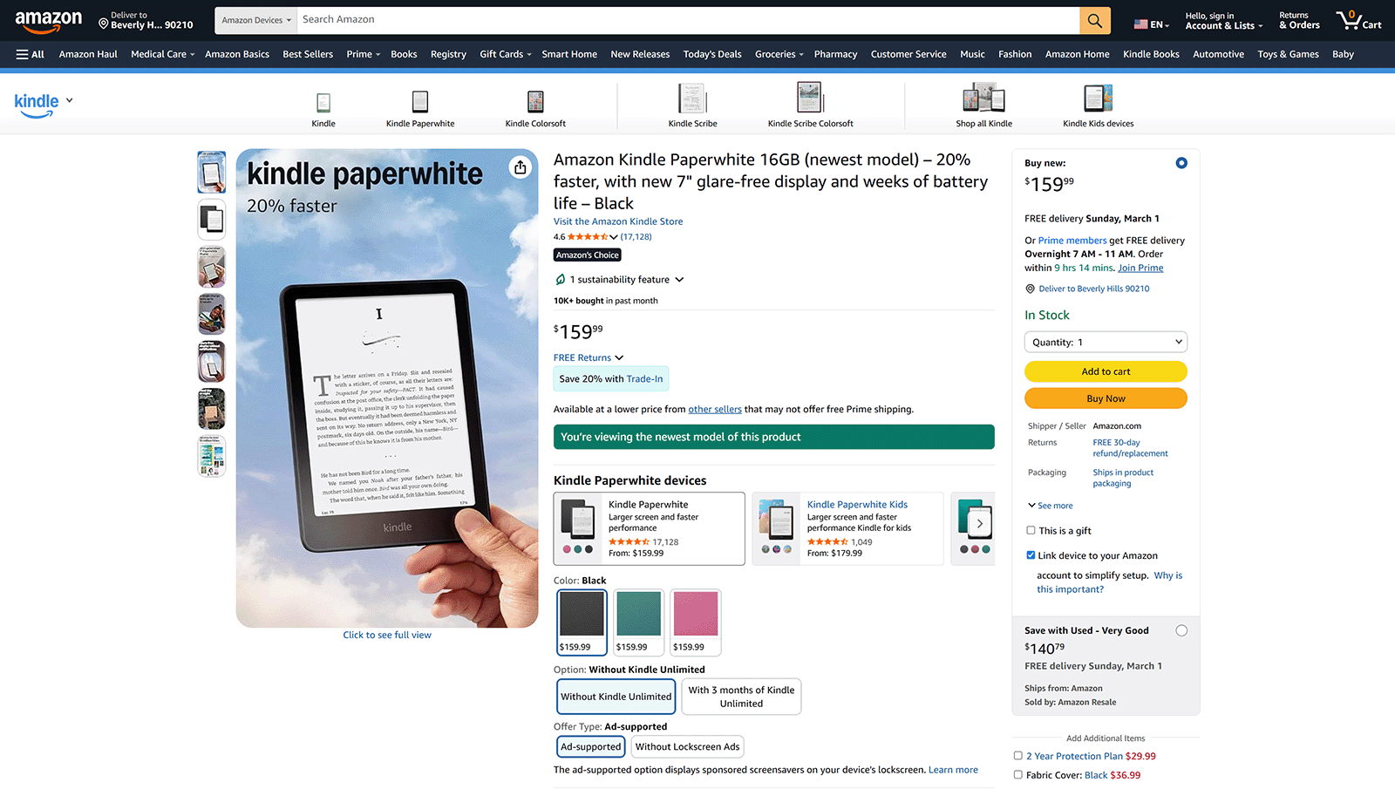Viewport: 1395px width, 789px height.
Task: Click the sustainability leaf icon
Action: point(561,279)
